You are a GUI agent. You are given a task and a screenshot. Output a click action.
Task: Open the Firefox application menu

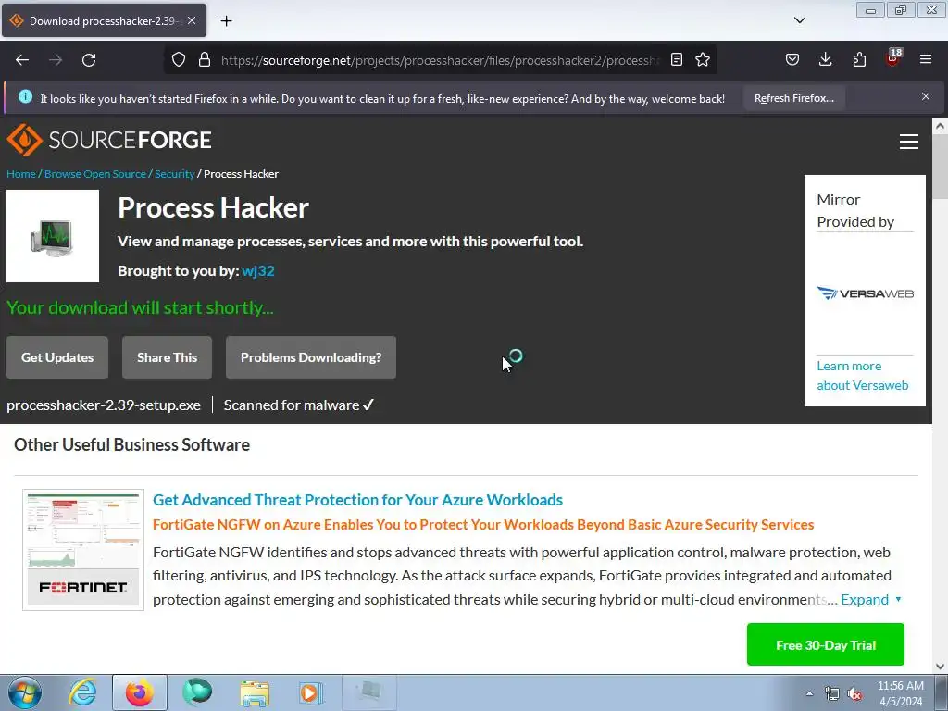926,59
